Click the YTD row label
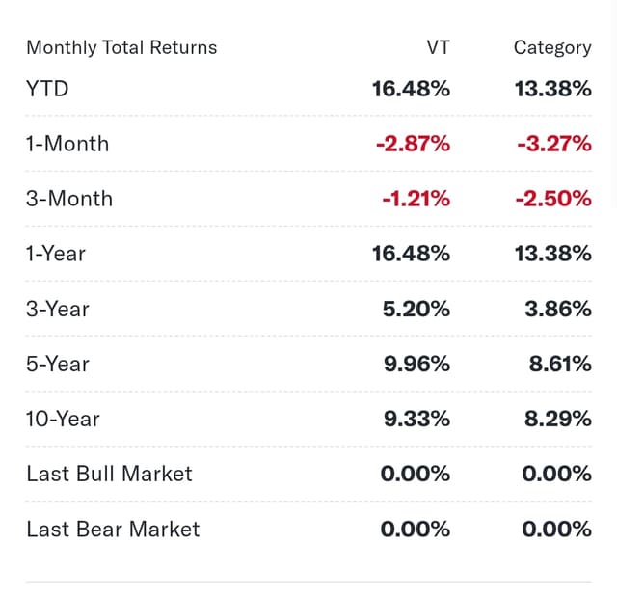Viewport: 617px width, 598px height. (47, 89)
